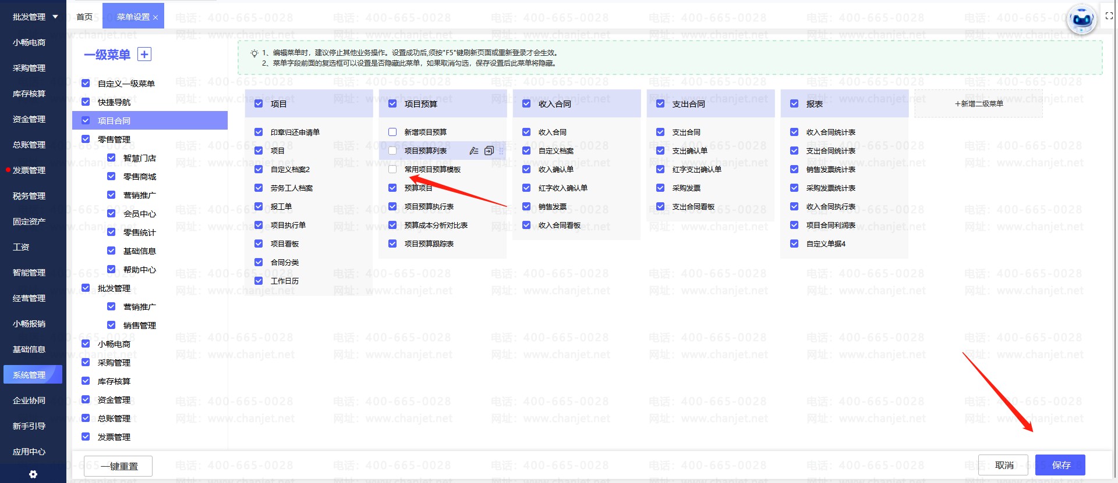Toggle the 项目合同利润表 checkbox
The width and height of the screenshot is (1118, 483).
pyautogui.click(x=794, y=226)
